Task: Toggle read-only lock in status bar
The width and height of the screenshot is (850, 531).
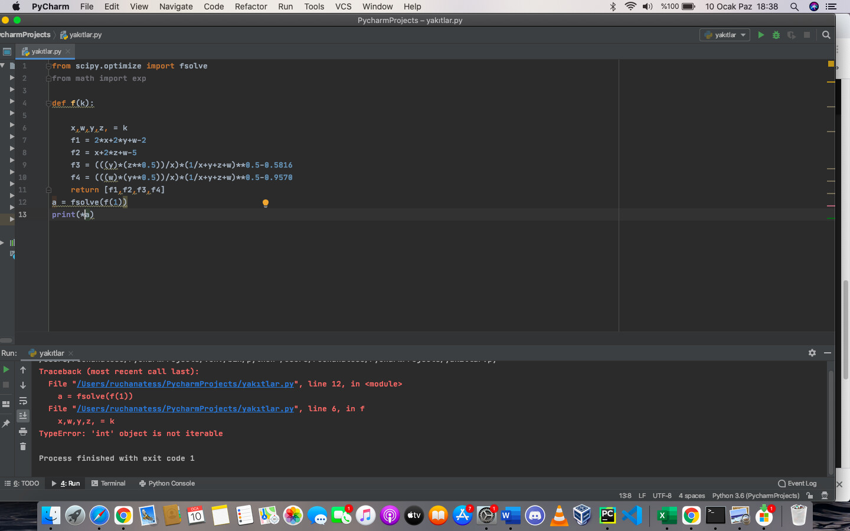Action: point(810,496)
